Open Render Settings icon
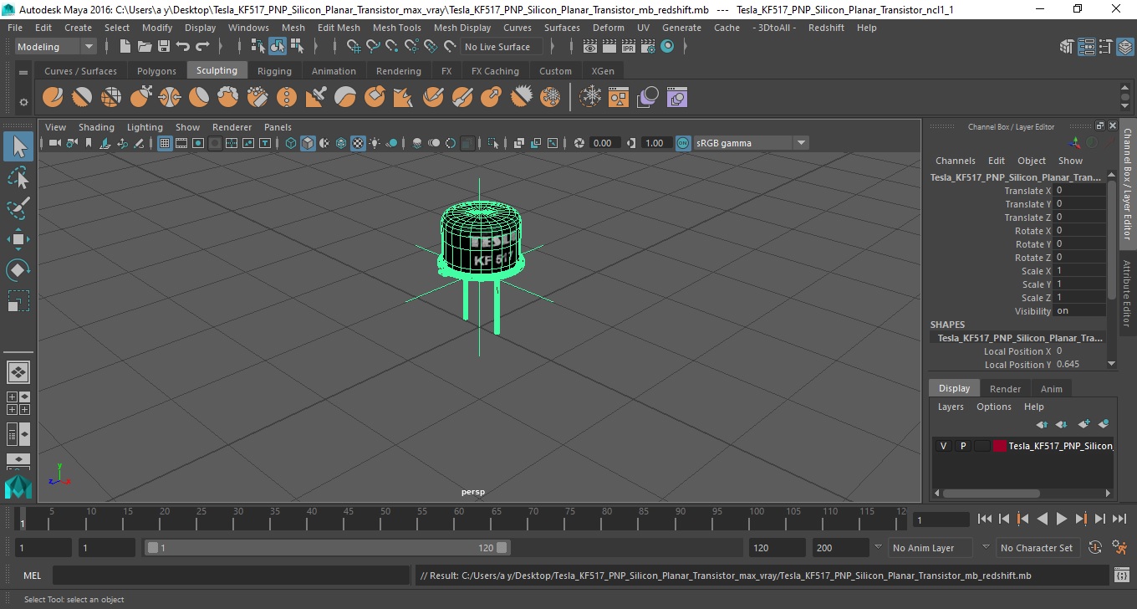The height and width of the screenshot is (609, 1137). (x=648, y=47)
